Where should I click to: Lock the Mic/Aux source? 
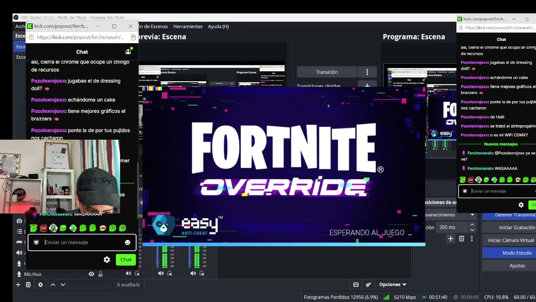tap(100, 274)
